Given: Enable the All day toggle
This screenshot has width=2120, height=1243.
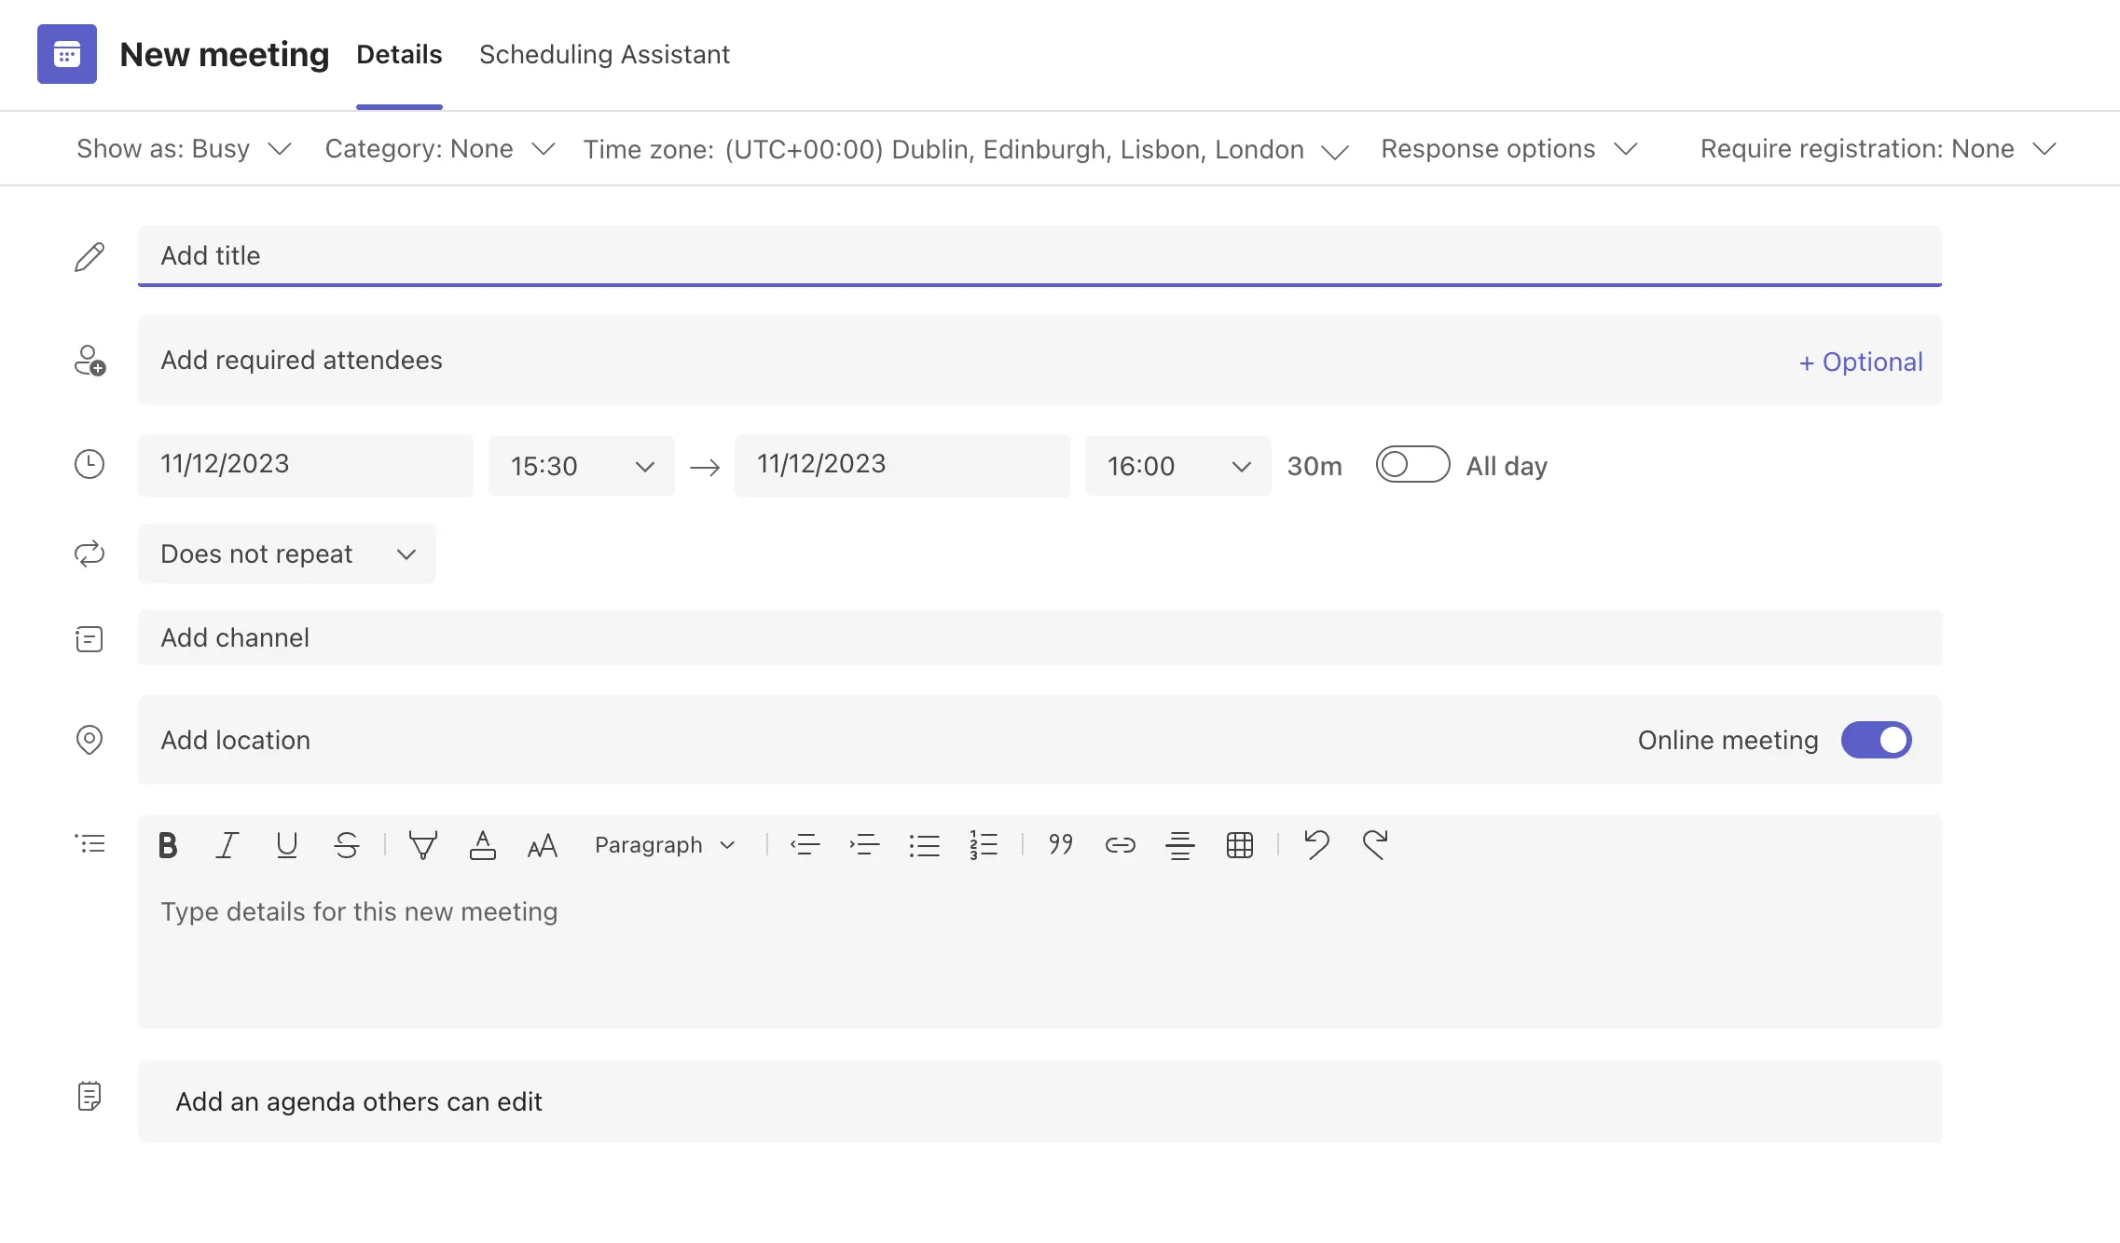Looking at the screenshot, I should pyautogui.click(x=1412, y=465).
